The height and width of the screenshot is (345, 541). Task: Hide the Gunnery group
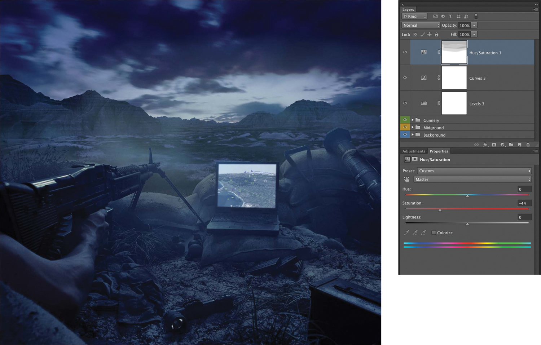[405, 120]
